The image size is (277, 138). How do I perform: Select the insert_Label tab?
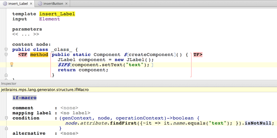coord(18,4)
